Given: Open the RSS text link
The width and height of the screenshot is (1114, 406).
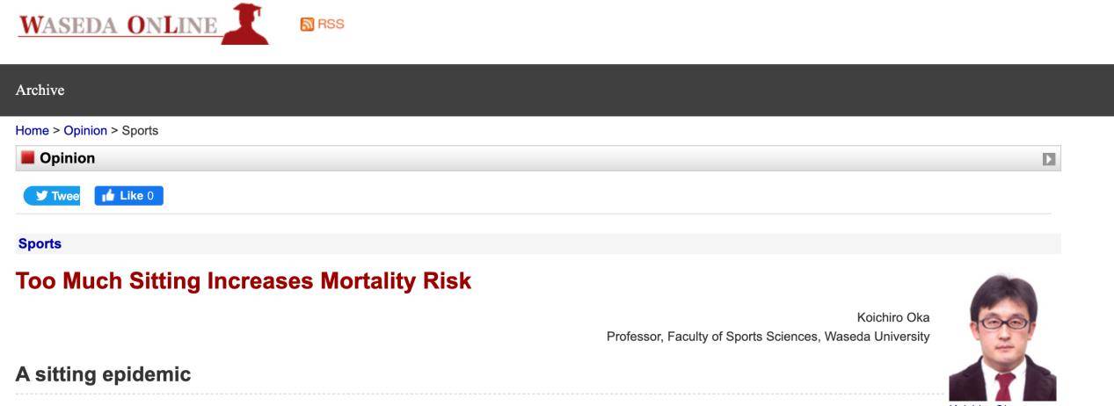Looking at the screenshot, I should coord(331,25).
